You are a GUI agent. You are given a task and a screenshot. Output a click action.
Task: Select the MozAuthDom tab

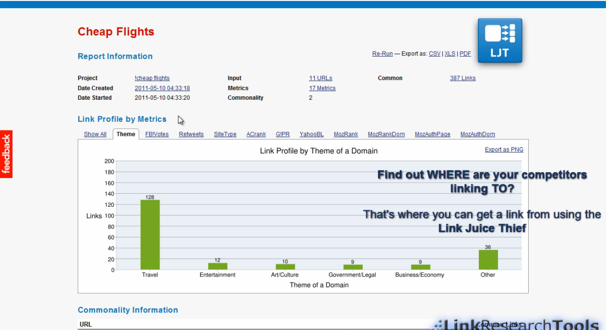pos(478,134)
